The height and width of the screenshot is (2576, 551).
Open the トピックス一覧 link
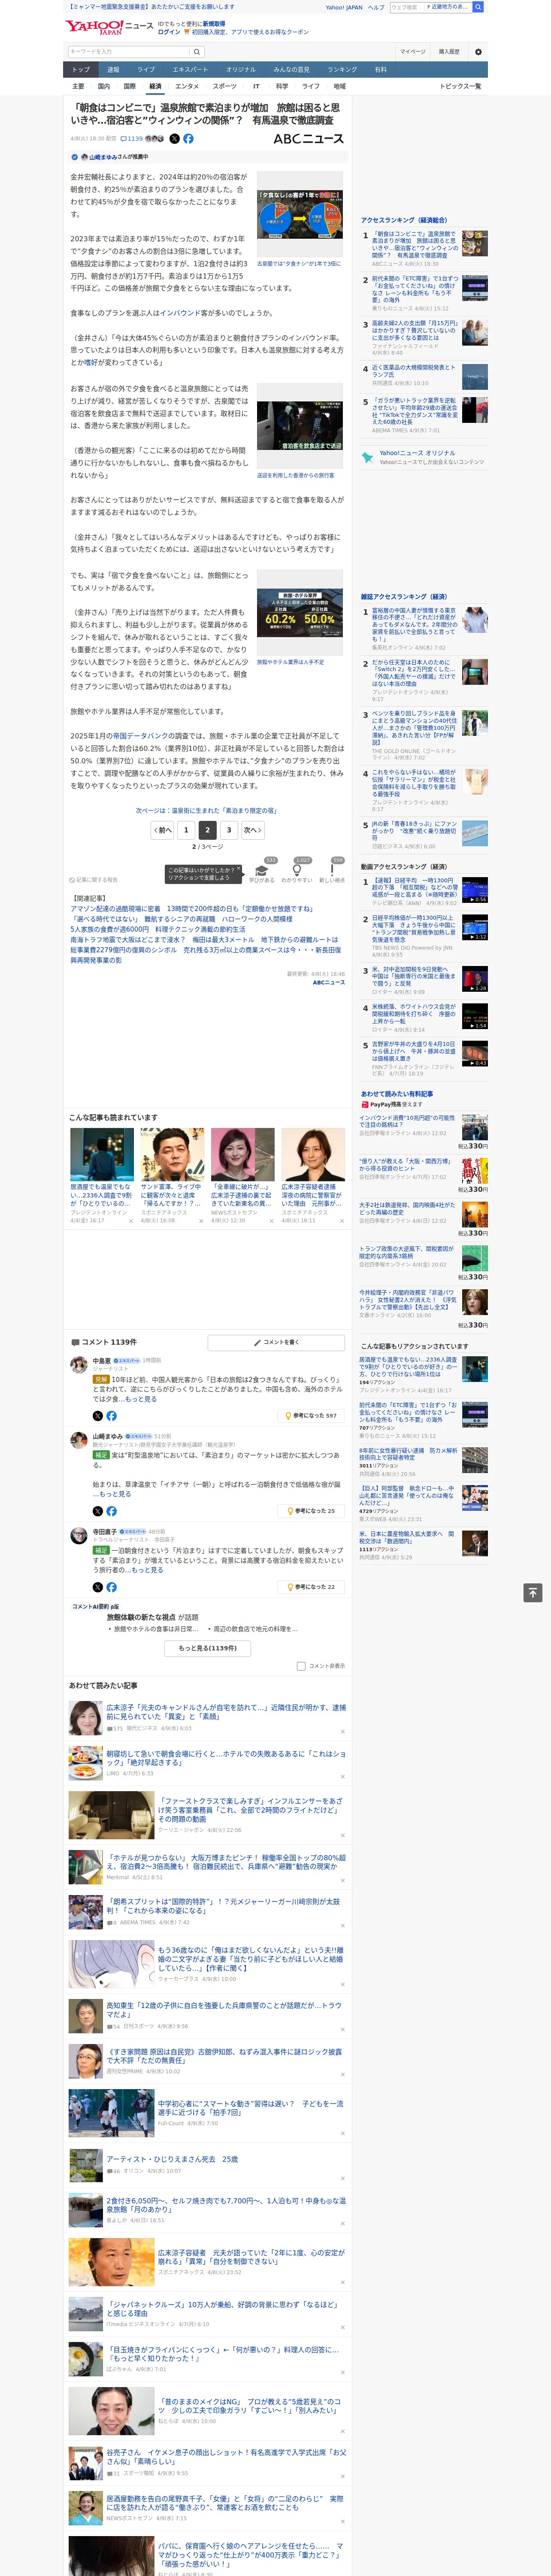point(460,86)
